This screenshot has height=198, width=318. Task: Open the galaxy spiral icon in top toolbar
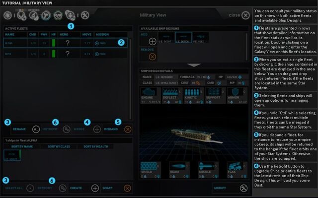tap(8, 15)
